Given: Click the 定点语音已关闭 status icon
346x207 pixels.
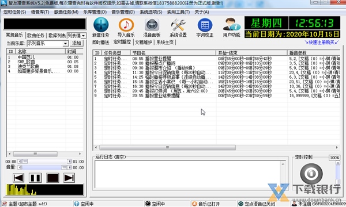Looking at the screenshot, I should click(240, 204).
